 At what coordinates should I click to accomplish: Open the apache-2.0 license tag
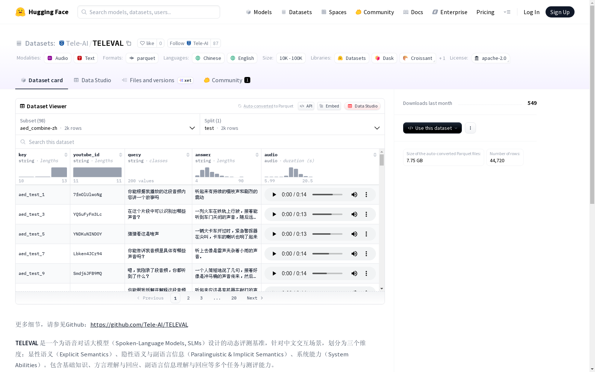(491, 58)
